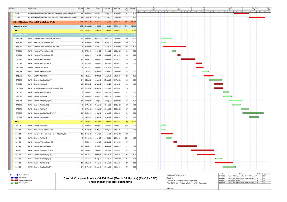Click the August month in timescale header
287x202 pixels.
[x=229, y=8]
